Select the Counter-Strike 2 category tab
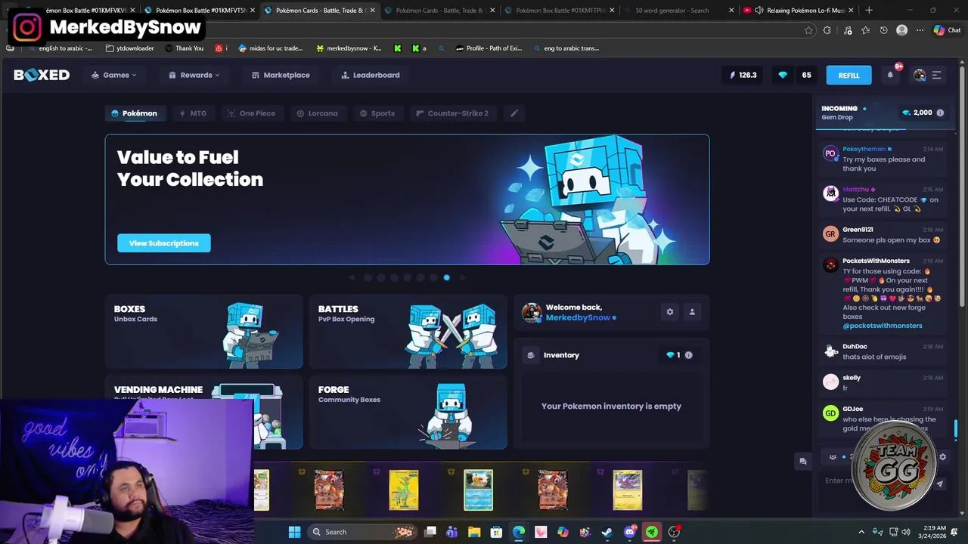Screen dimensions: 968x544 click(452, 113)
